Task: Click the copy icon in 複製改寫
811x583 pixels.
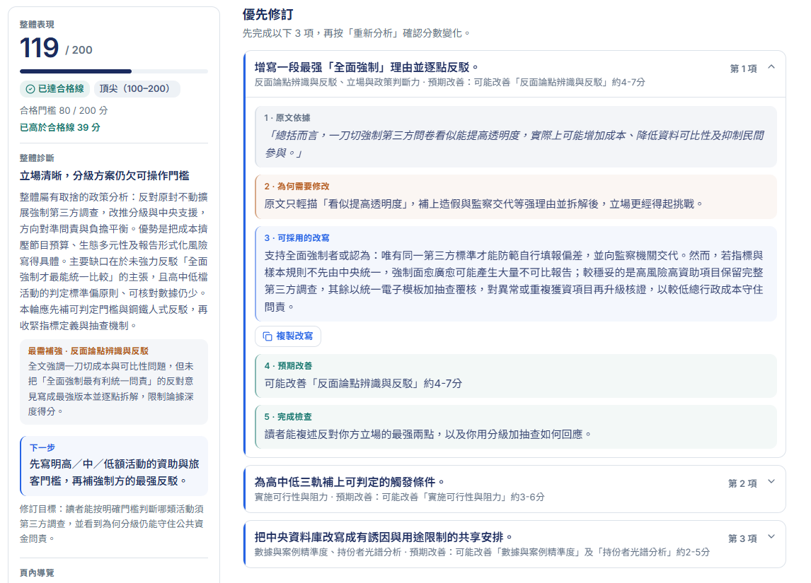Action: click(x=268, y=336)
